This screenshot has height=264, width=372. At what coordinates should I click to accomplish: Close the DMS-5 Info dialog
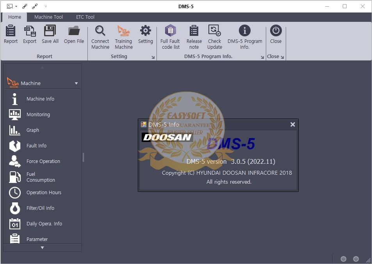coord(292,124)
